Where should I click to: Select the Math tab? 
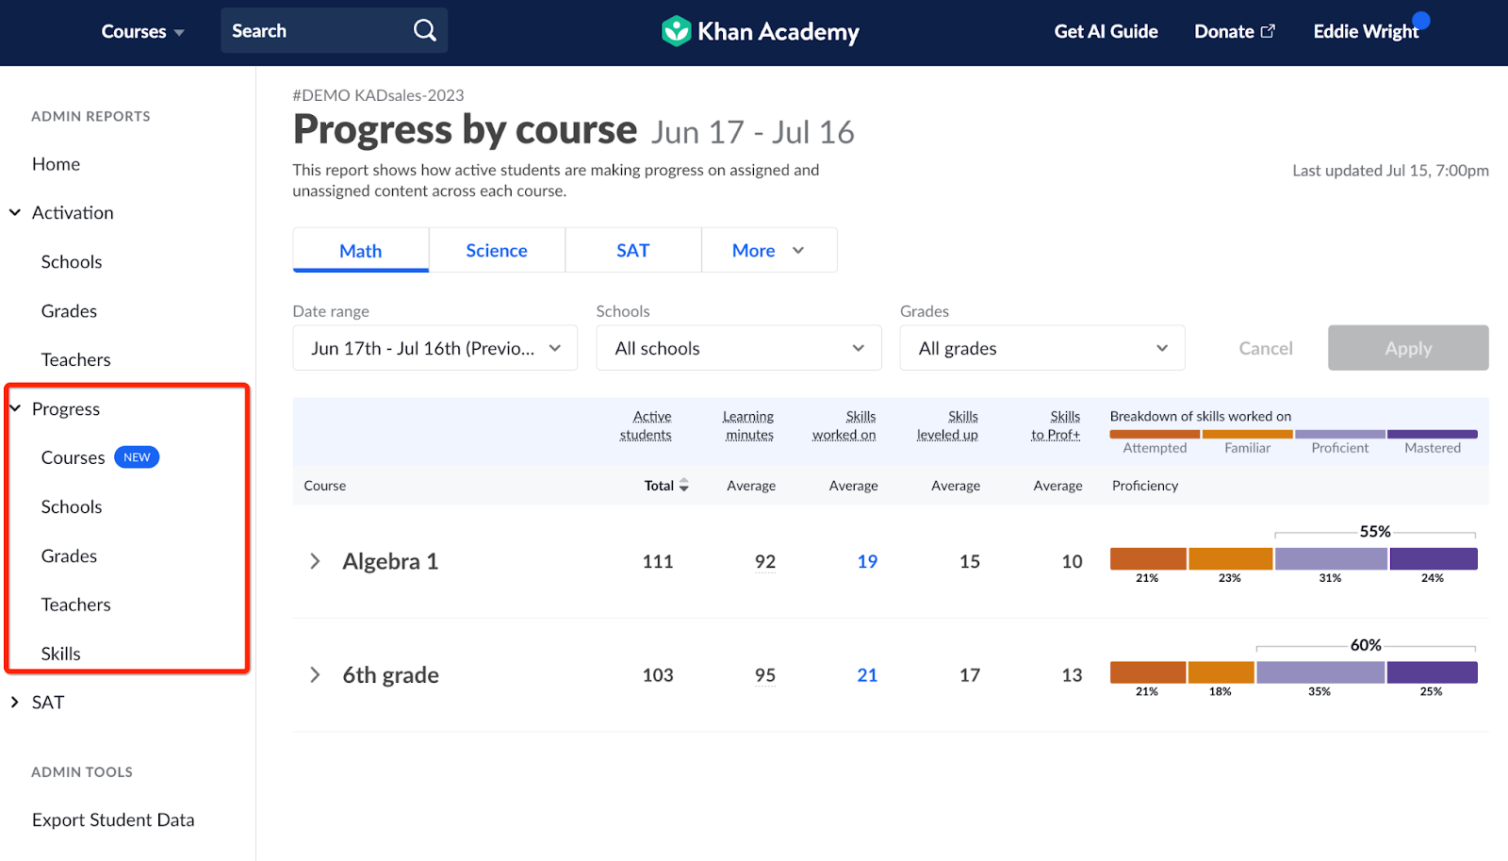tap(361, 250)
